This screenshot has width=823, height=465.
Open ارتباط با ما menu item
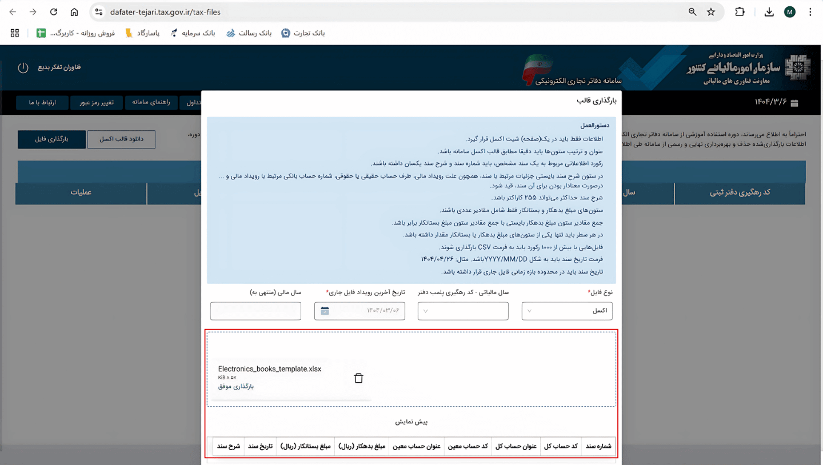click(43, 102)
